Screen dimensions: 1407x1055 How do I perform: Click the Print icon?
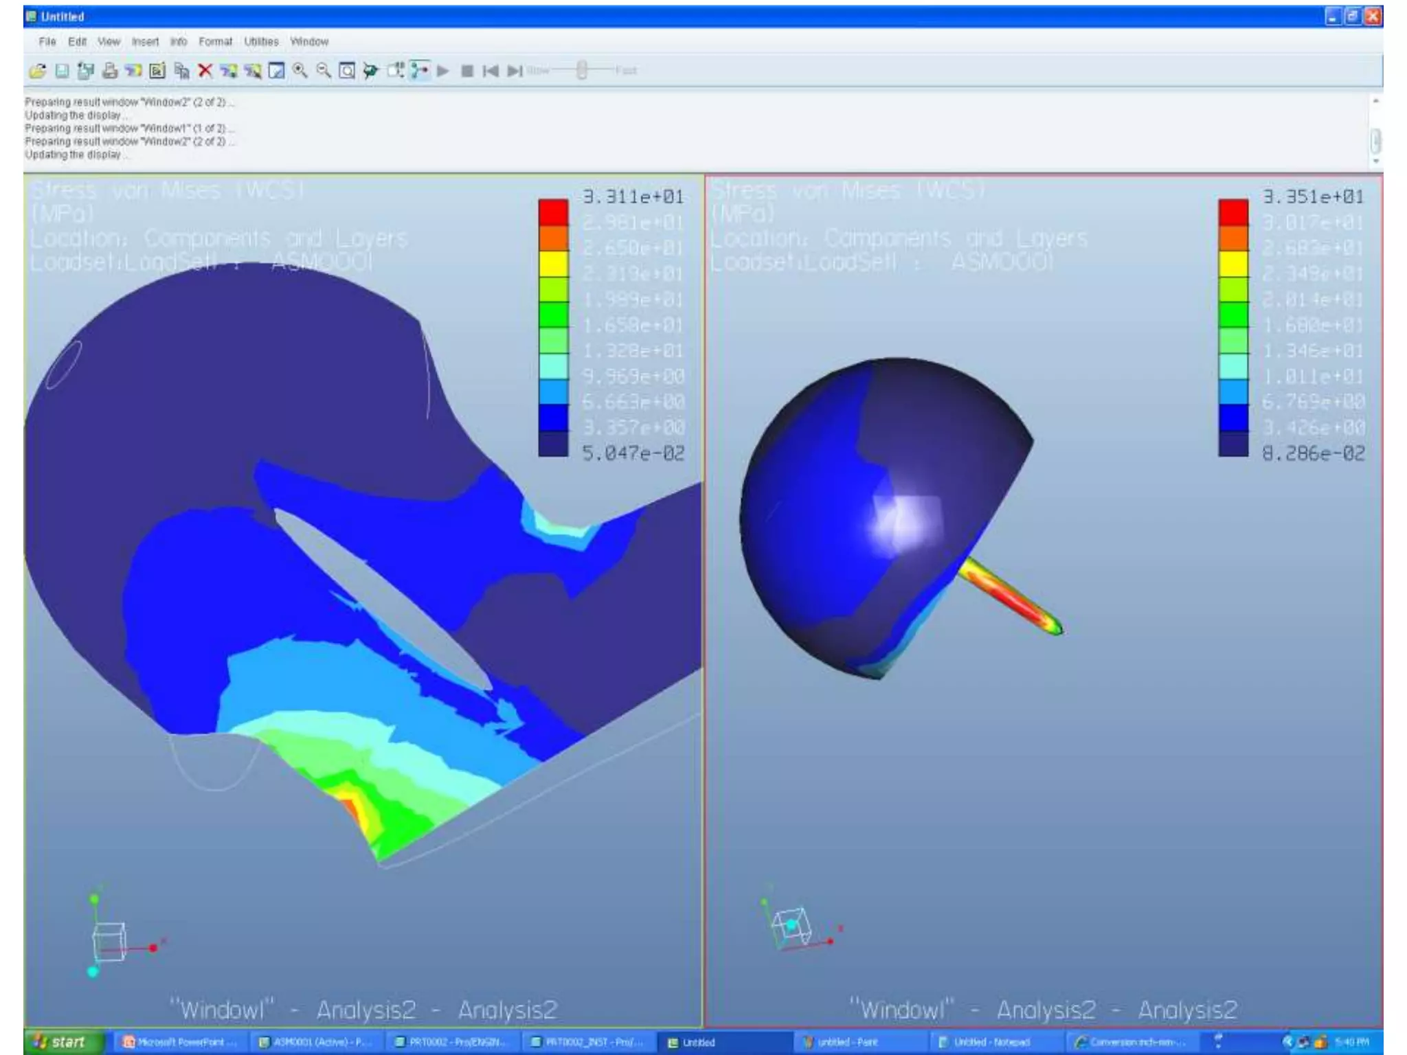(110, 71)
